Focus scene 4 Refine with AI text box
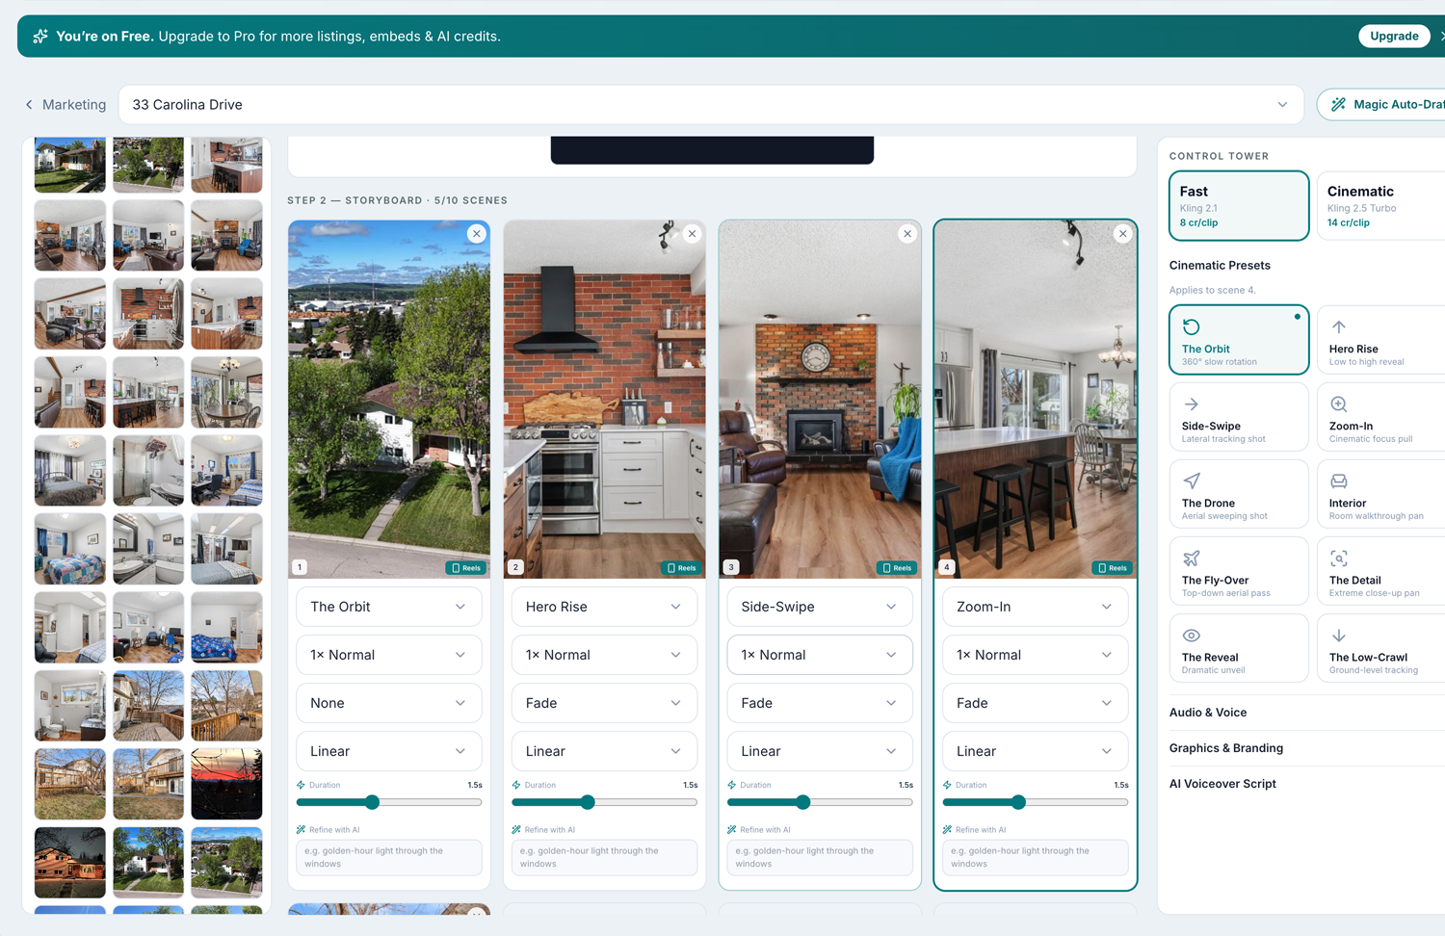Screen dimensions: 1445x936 [x=1035, y=857]
